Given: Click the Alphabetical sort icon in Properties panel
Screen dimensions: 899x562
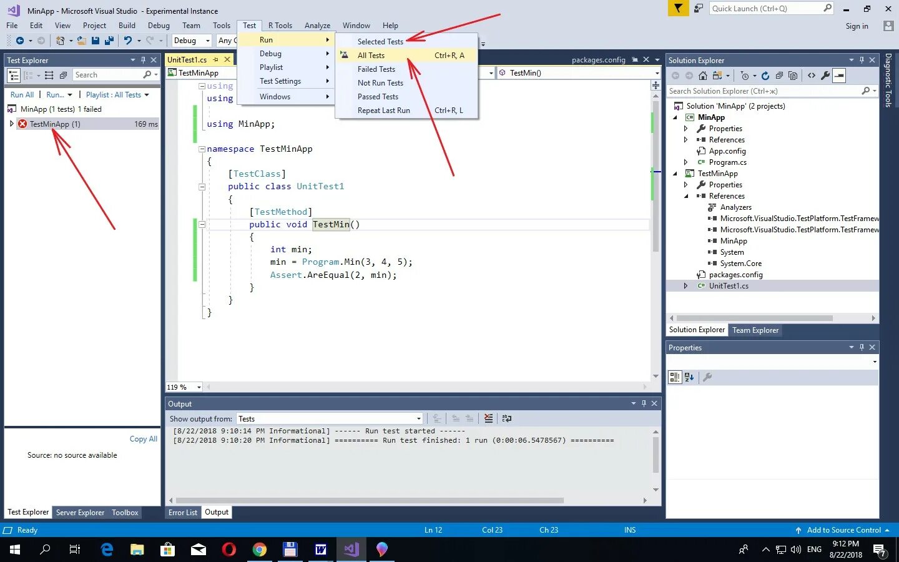Looking at the screenshot, I should (x=689, y=377).
